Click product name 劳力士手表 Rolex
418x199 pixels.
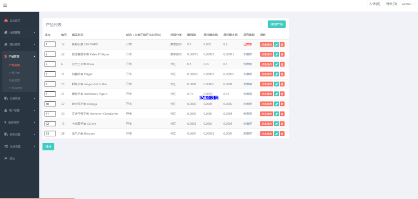coord(83,64)
